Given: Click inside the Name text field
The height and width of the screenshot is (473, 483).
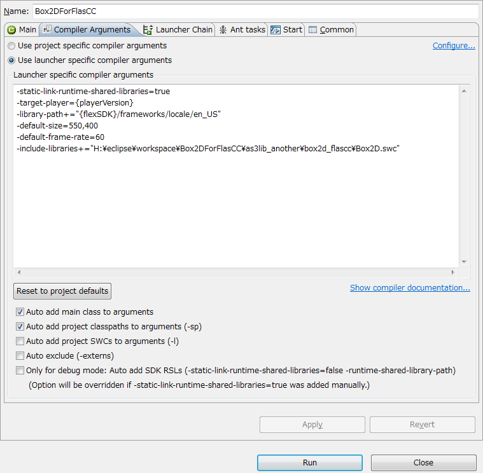Looking at the screenshot, I should (255, 11).
